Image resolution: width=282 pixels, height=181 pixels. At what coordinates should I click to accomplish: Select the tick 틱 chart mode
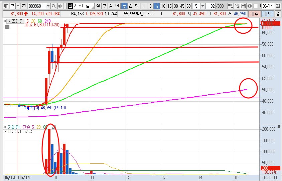pyautogui.click(x=137, y=6)
